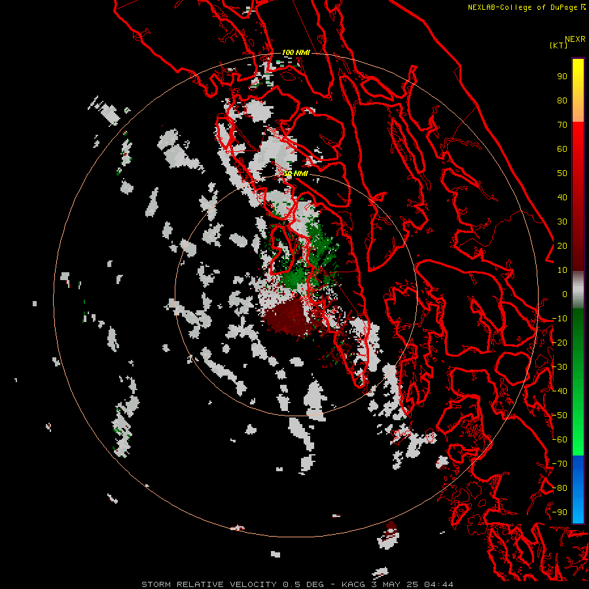
Task: Click the -10 value on the color scale
Action: 560,319
